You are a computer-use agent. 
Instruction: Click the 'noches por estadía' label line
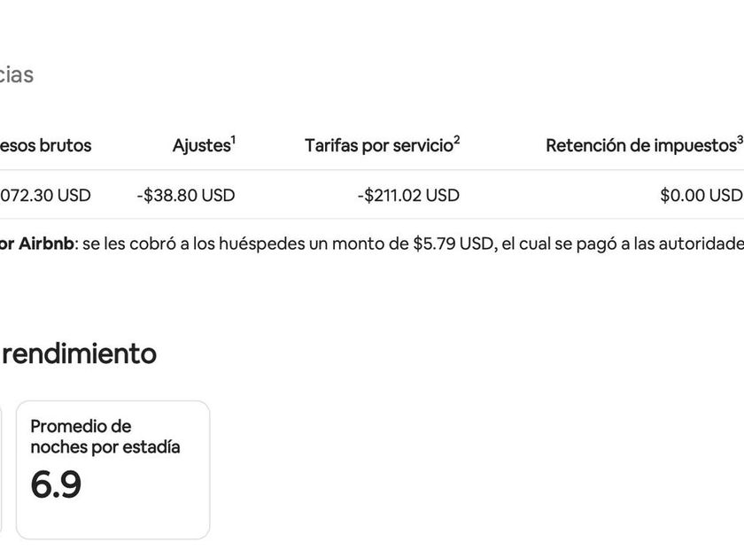click(x=105, y=447)
